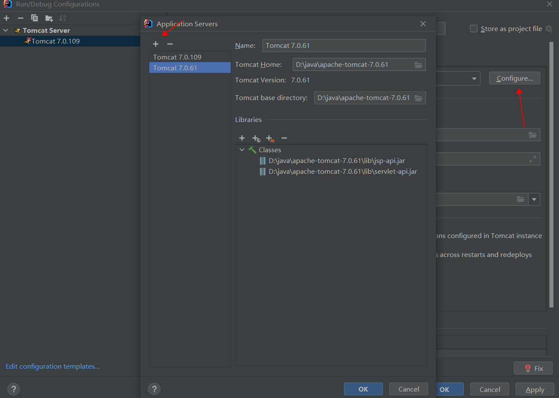Click the expand field icon
This screenshot has height=398, width=559.
pyautogui.click(x=533, y=159)
